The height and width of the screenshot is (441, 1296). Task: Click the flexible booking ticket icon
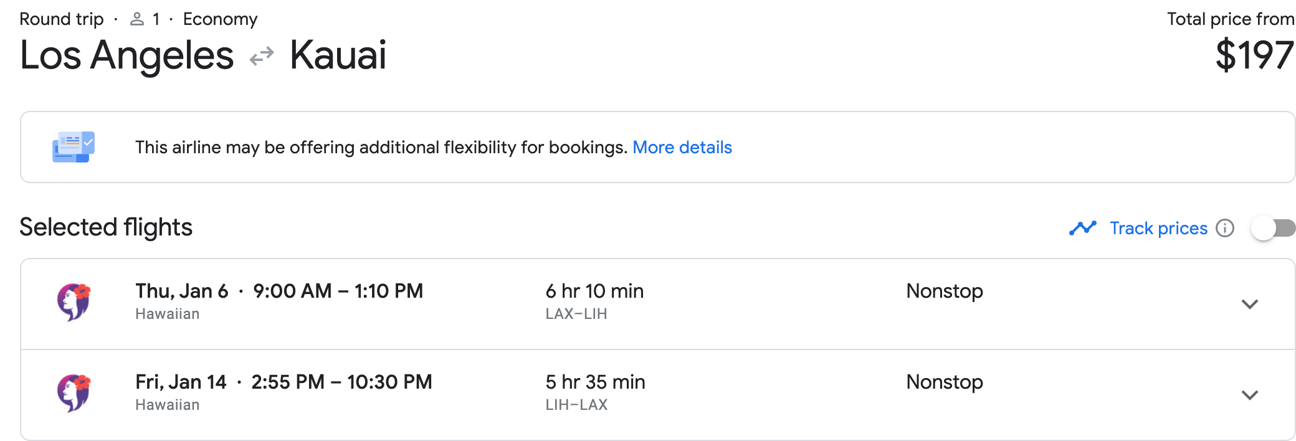[x=74, y=147]
